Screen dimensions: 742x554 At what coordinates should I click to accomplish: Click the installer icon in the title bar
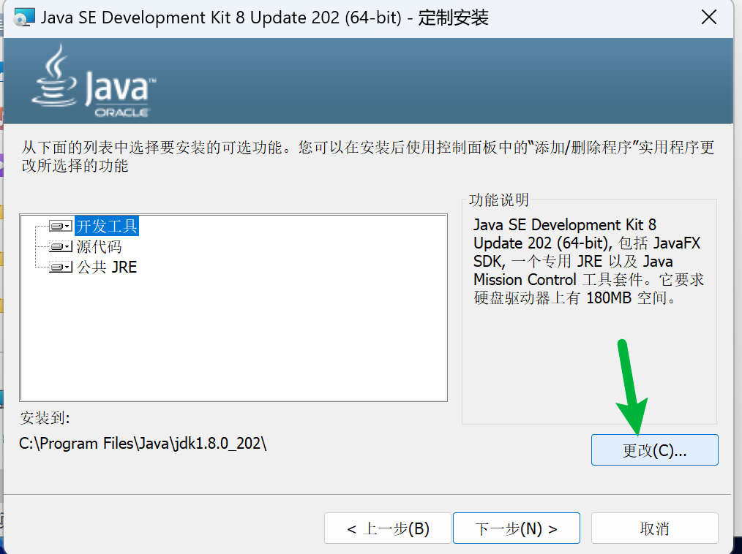pos(24,18)
